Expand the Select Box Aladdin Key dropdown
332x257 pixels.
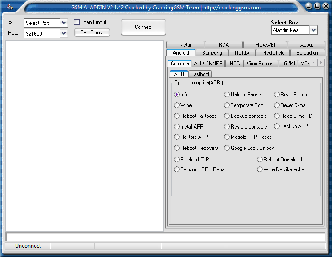click(x=313, y=30)
